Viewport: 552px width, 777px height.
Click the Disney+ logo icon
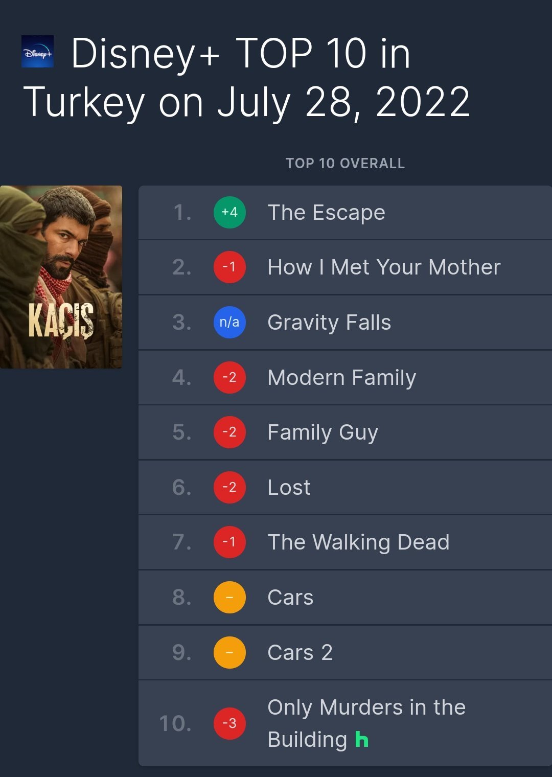click(37, 52)
